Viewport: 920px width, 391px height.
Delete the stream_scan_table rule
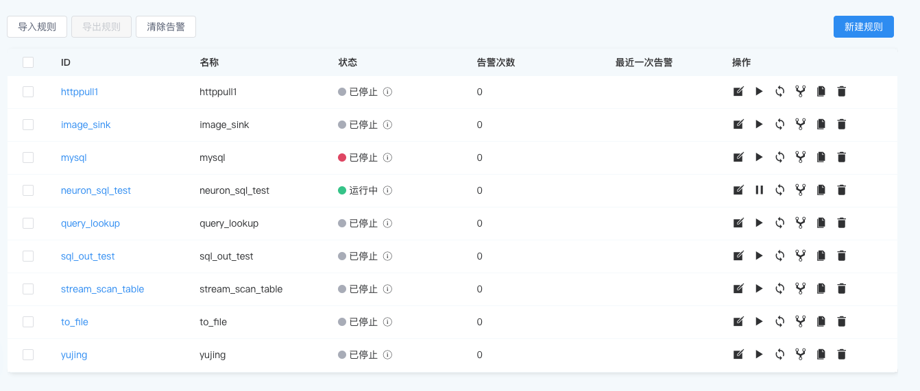pyautogui.click(x=842, y=289)
